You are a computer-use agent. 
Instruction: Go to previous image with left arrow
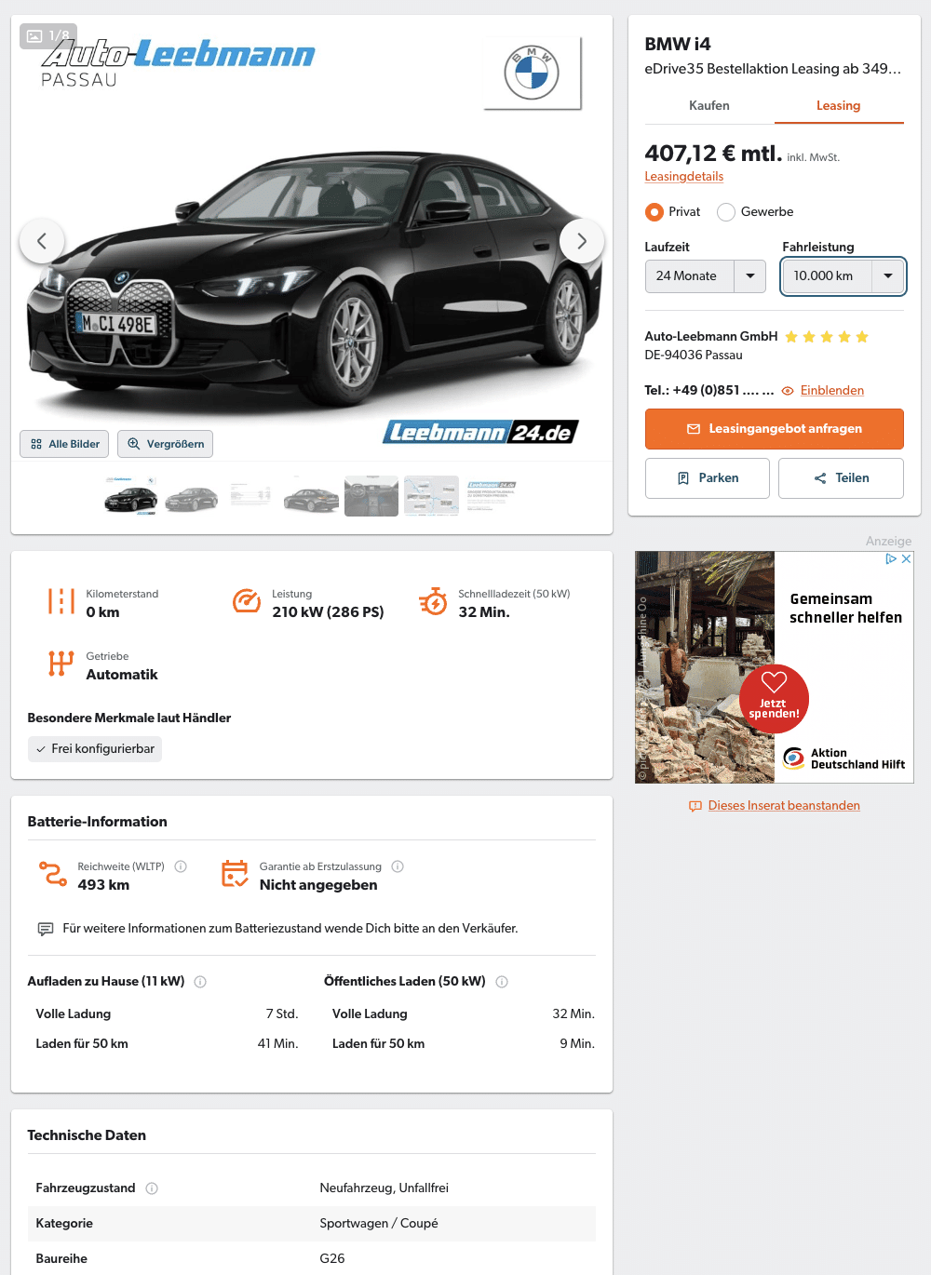[x=42, y=241]
